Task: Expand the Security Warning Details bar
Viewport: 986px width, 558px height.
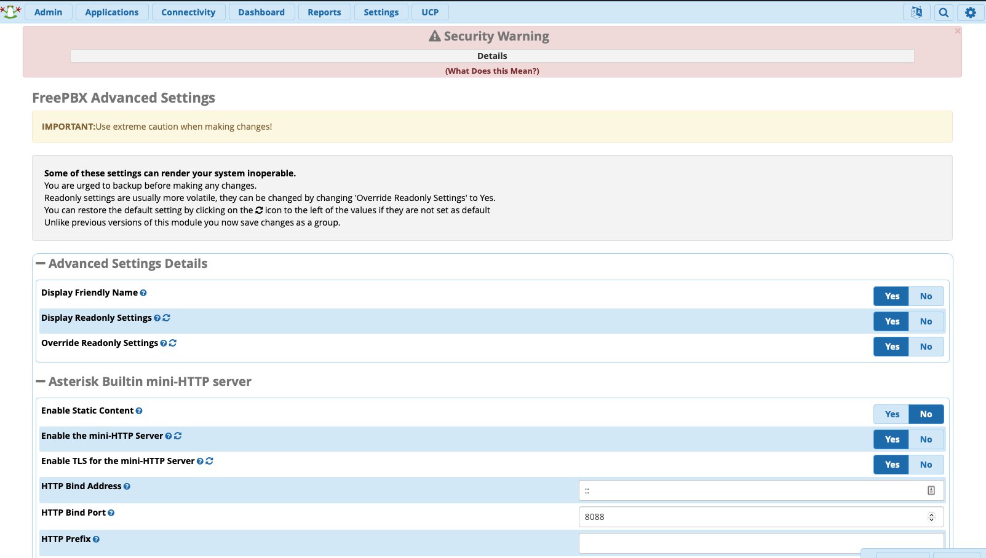Action: tap(492, 56)
